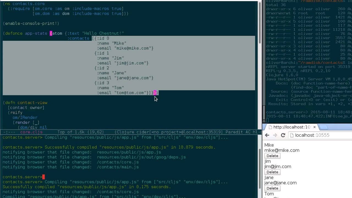The height and width of the screenshot is (198, 352).
Task: Click the ns contacts.core declaration
Action: point(24,4)
